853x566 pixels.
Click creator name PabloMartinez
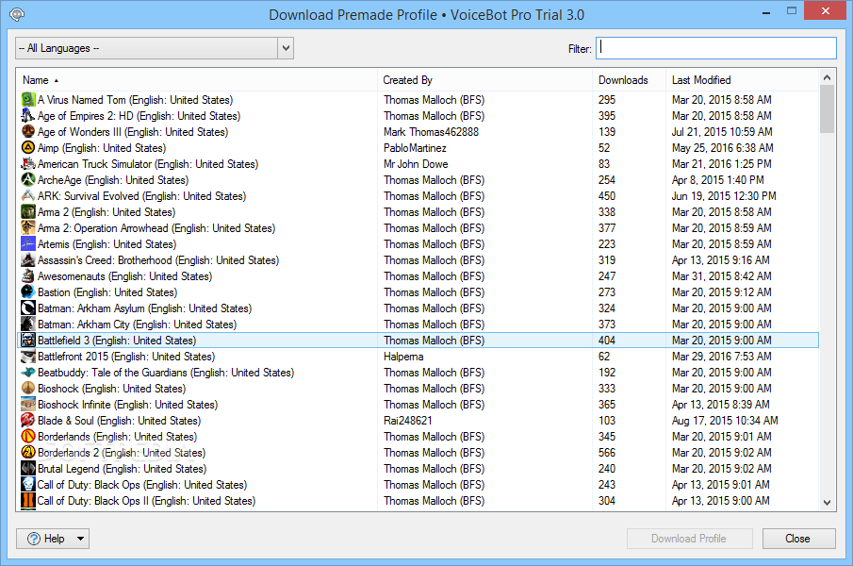415,148
